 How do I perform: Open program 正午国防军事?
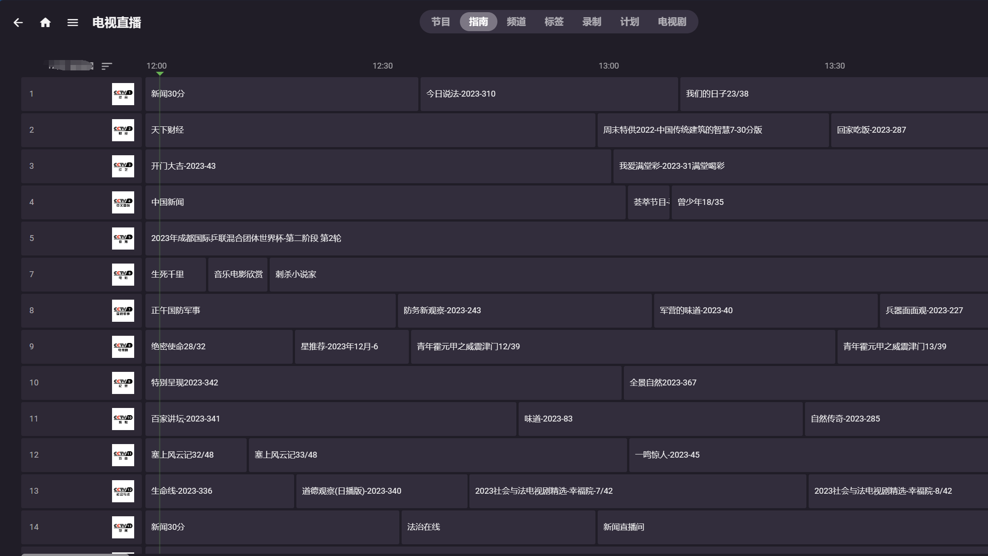270,310
